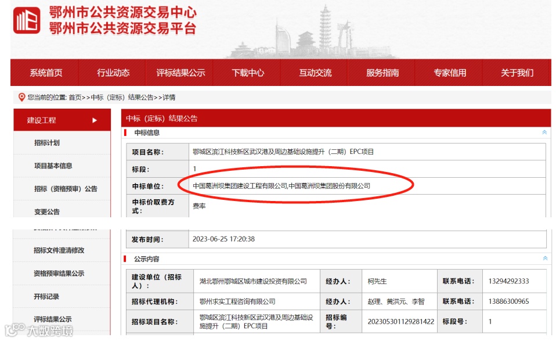Collapse the 中标信息 section chevron
This screenshot has width=556, height=341.
click(544, 132)
